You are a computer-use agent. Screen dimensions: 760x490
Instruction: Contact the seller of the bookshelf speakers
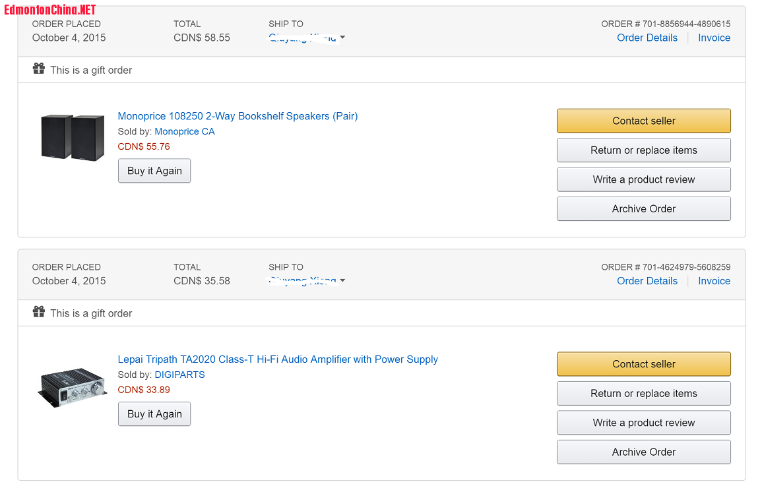[x=644, y=121]
